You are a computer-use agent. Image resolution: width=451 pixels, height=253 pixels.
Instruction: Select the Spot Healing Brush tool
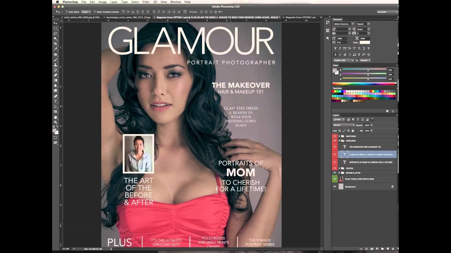56,54
